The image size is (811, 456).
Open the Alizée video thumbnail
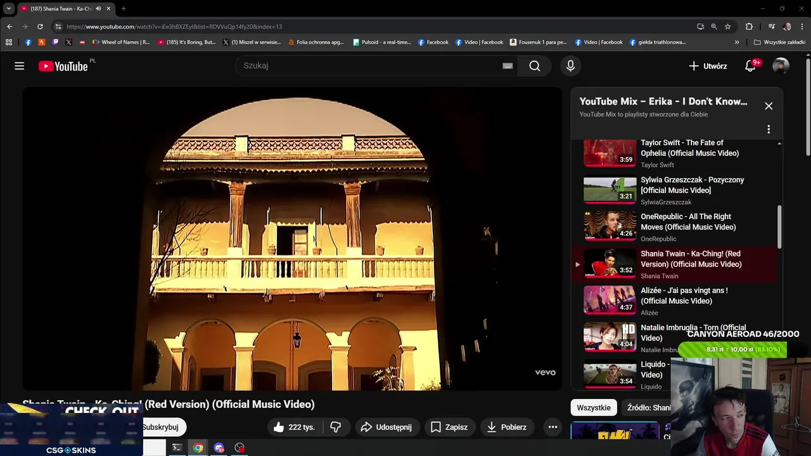pyautogui.click(x=610, y=300)
